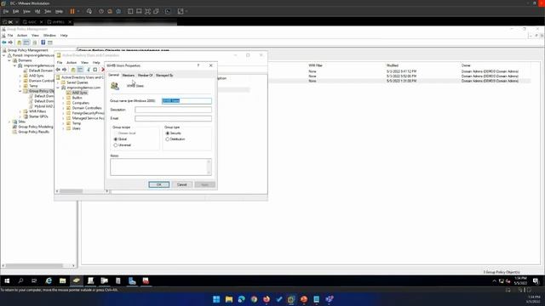The width and height of the screenshot is (545, 306).
Task: Open host Windows 11 Start button
Action: tap(216, 299)
